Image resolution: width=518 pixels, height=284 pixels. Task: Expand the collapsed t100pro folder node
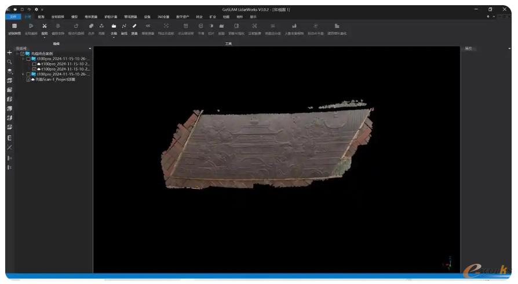pos(23,75)
